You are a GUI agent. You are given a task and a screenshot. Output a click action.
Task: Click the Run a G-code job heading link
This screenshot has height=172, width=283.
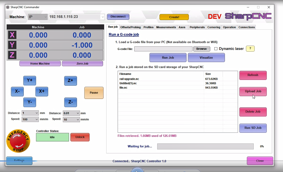coord(124,34)
